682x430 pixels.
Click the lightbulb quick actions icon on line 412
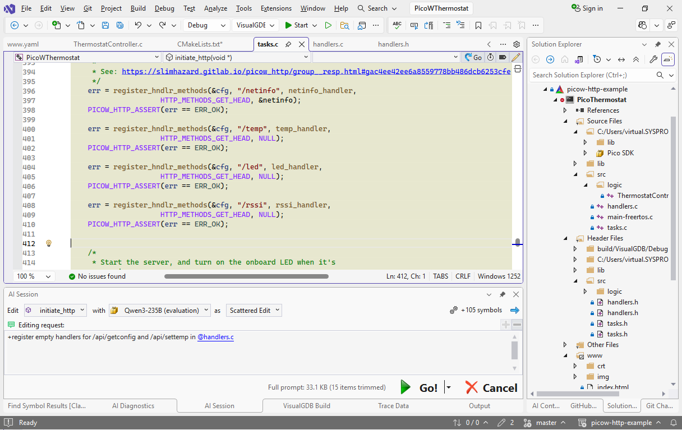[49, 243]
